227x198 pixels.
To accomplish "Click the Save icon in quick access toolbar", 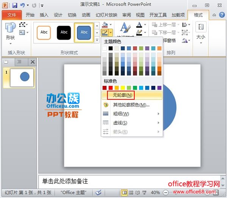I will (15, 6).
